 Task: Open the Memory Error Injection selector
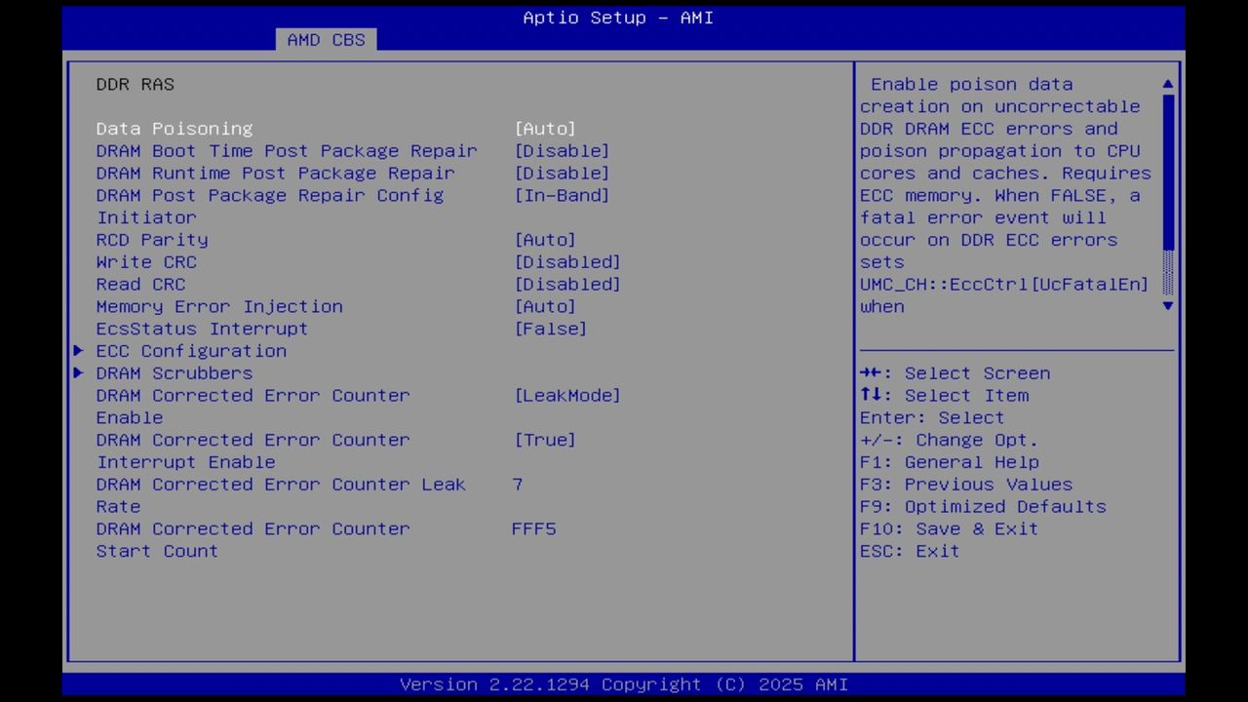[x=545, y=306]
